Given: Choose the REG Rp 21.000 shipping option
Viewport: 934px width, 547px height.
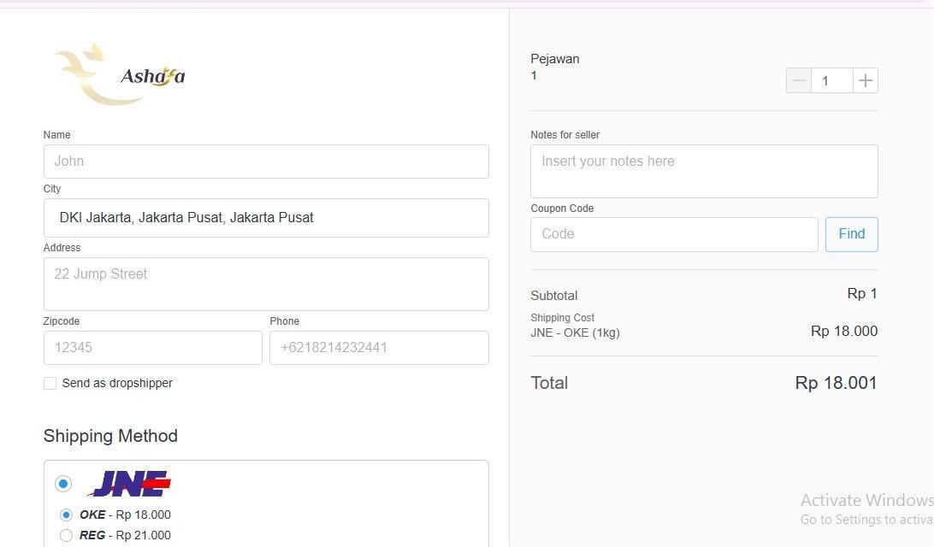Looking at the screenshot, I should (66, 535).
